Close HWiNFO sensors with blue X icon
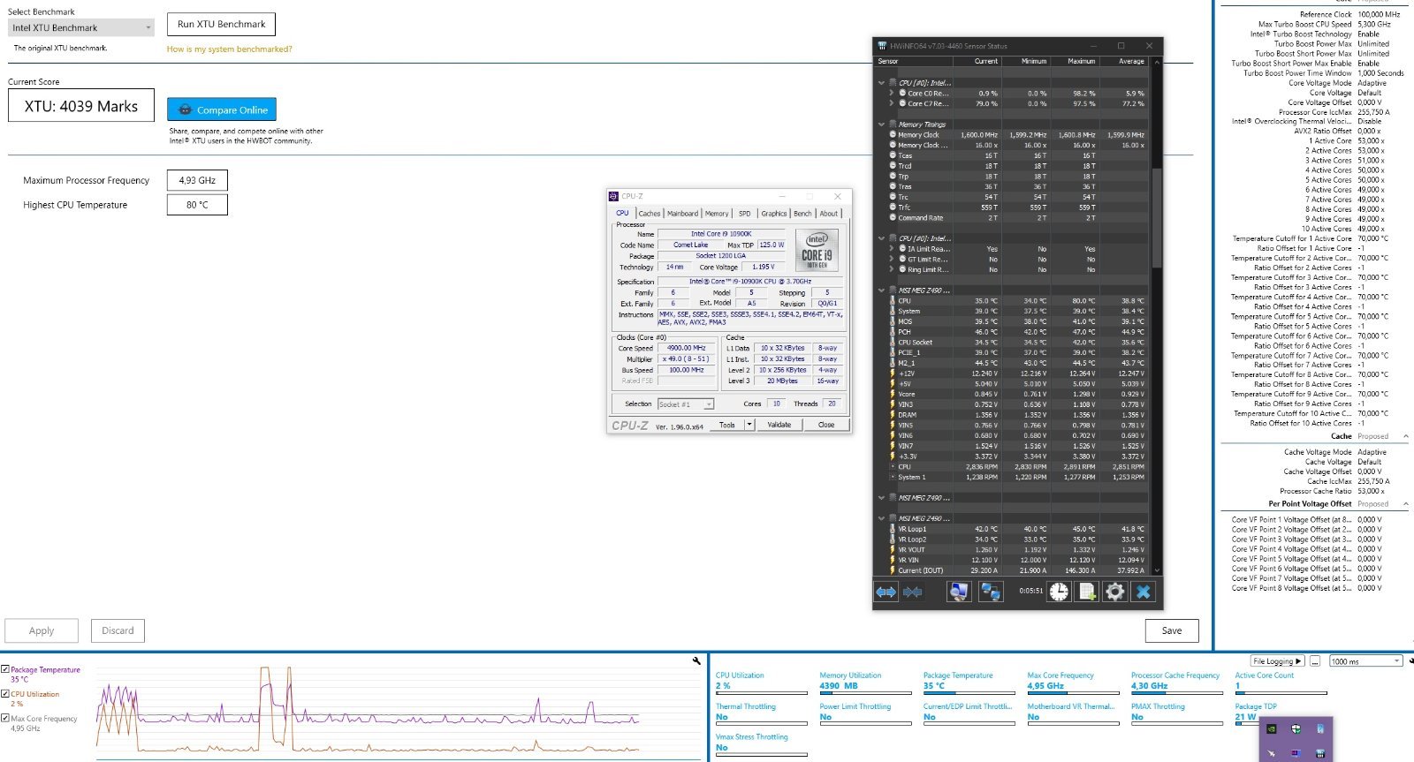The width and height of the screenshot is (1414, 762). pos(1144,592)
